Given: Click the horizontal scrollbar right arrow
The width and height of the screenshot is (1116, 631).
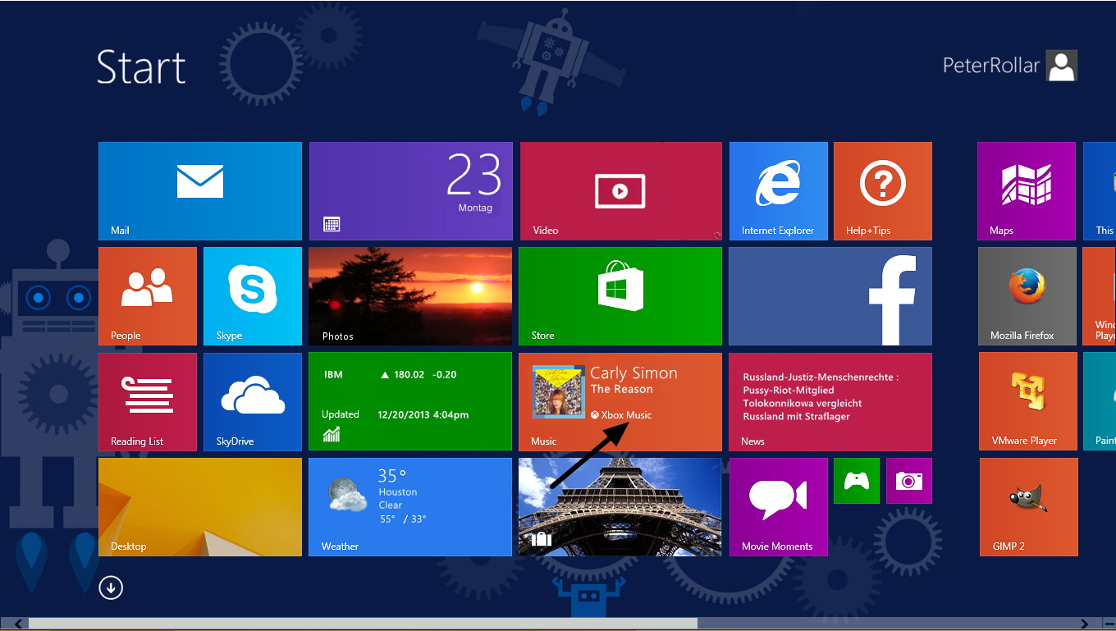Looking at the screenshot, I should (1085, 624).
